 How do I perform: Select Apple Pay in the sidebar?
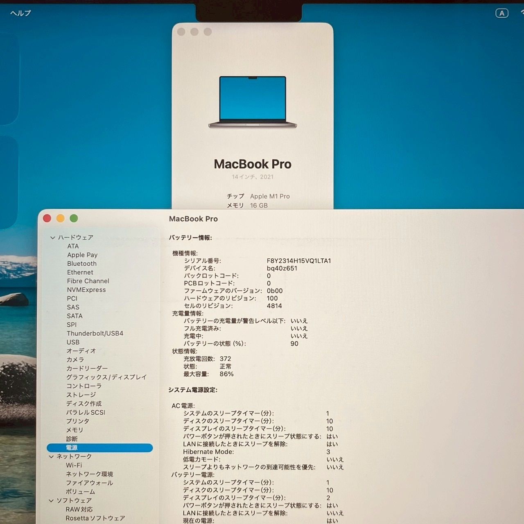(x=82, y=255)
